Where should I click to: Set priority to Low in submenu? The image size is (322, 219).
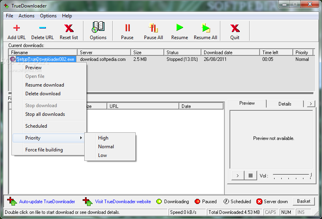[x=110, y=155]
